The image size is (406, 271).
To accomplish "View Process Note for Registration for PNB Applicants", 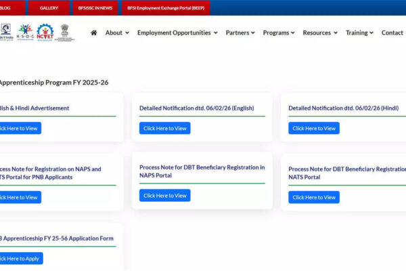I will coord(20,197).
